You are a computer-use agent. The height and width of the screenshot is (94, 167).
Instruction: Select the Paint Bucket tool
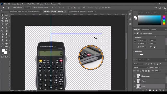pos(2,34)
